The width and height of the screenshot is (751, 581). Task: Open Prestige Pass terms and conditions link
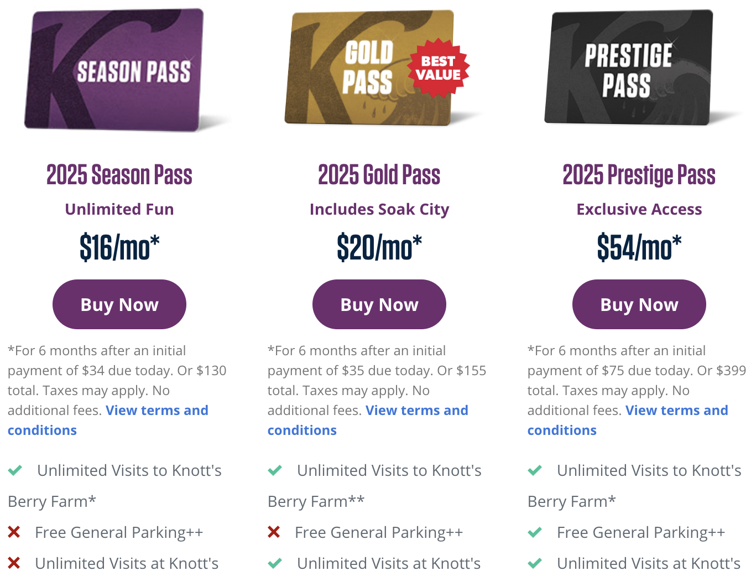[677, 411]
